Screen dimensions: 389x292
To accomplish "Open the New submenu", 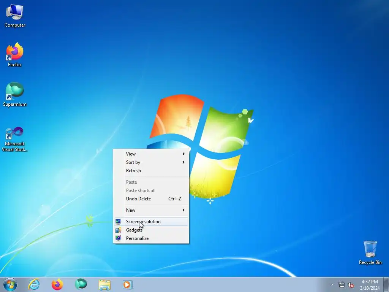I will tap(151, 210).
